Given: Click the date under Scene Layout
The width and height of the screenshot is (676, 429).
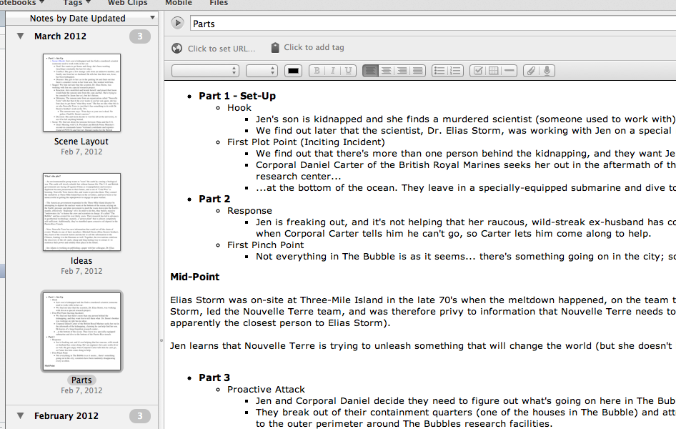Looking at the screenshot, I should click(x=81, y=152).
